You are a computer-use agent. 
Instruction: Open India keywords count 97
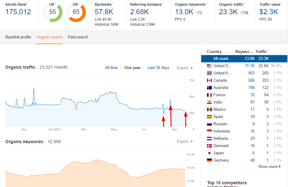tap(252, 102)
